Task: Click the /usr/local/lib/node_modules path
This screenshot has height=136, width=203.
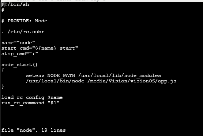Action: coord(120,75)
